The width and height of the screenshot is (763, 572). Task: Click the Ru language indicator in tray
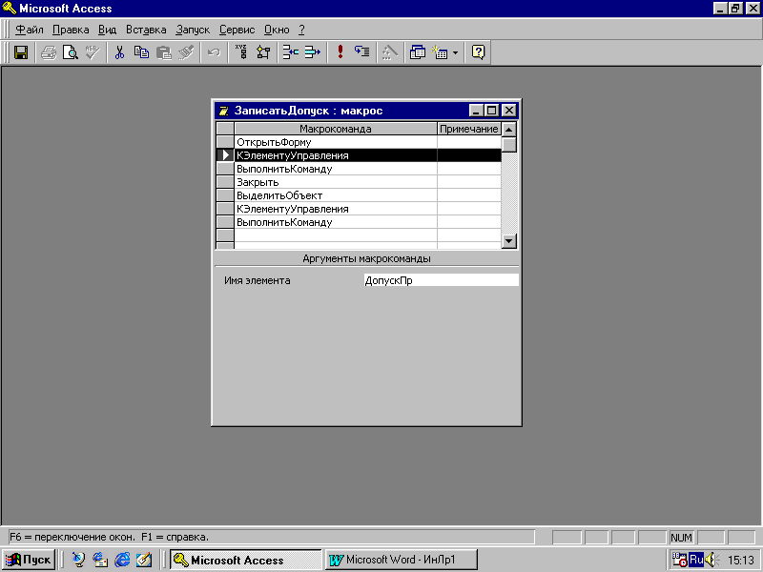(x=696, y=560)
